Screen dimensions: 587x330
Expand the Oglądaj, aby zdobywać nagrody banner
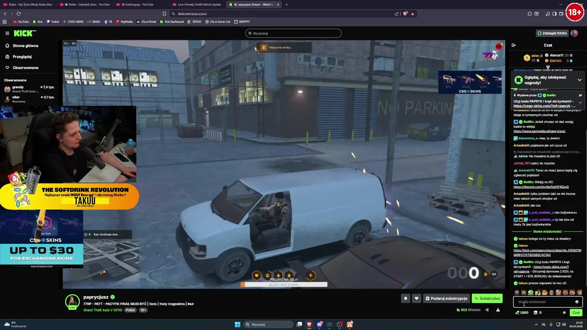pos(579,80)
